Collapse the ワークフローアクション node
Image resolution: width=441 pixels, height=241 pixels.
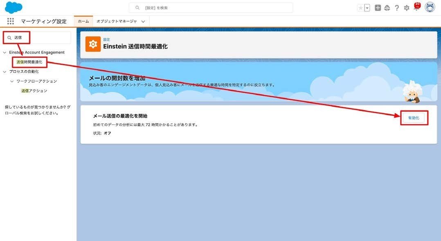12,81
